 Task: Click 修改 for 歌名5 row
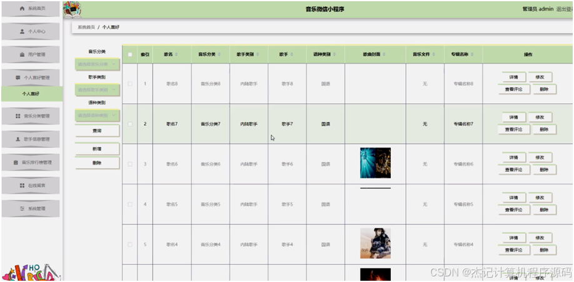(x=540, y=198)
